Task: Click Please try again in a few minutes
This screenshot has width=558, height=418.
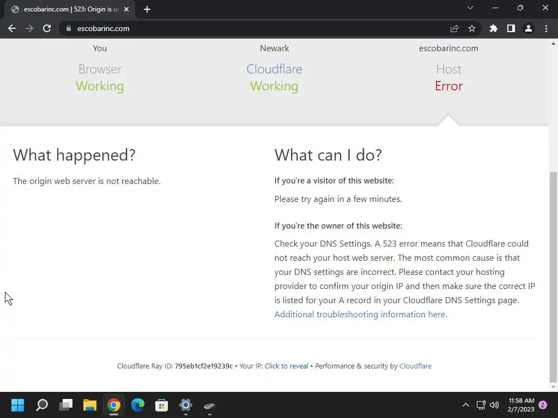Action: [338, 199]
